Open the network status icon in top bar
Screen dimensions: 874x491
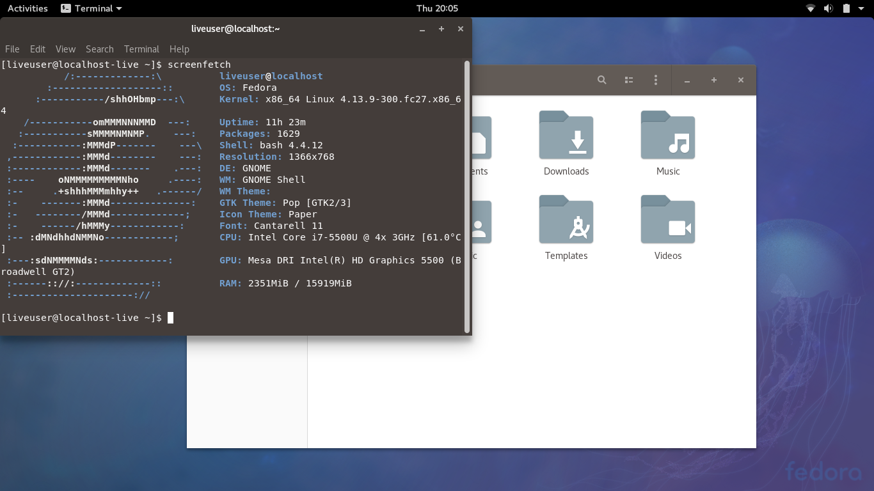tap(811, 8)
